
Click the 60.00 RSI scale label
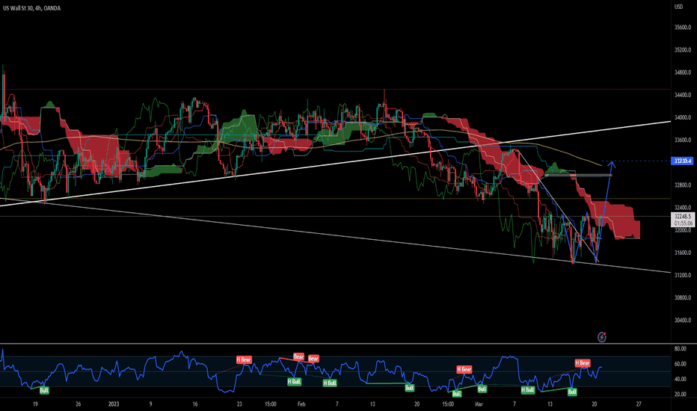pyautogui.click(x=680, y=364)
